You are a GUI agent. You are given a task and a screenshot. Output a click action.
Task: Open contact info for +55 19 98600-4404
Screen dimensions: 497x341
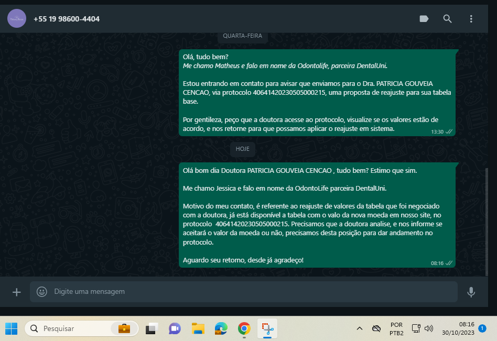[x=67, y=19]
